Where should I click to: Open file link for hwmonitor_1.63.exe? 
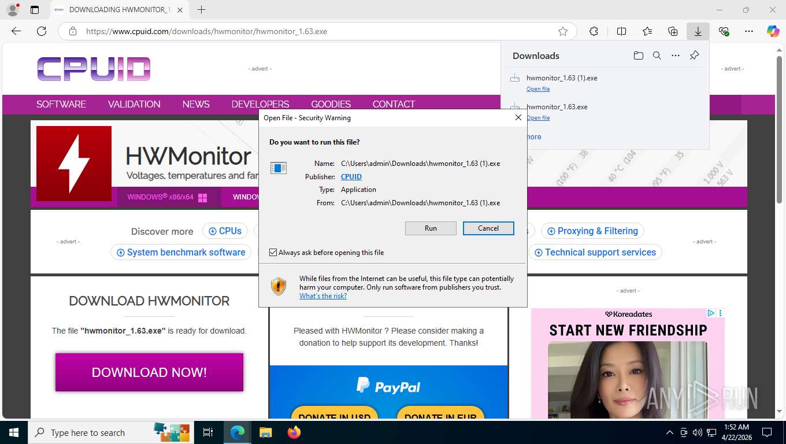538,118
